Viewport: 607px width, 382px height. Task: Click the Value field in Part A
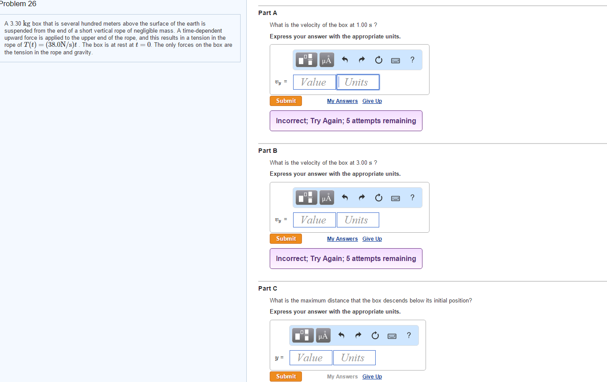click(314, 82)
